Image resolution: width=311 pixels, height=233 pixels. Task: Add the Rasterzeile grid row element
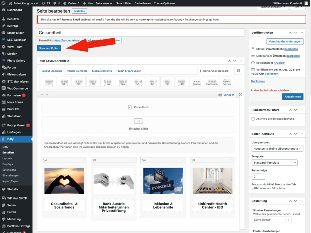click(212, 82)
